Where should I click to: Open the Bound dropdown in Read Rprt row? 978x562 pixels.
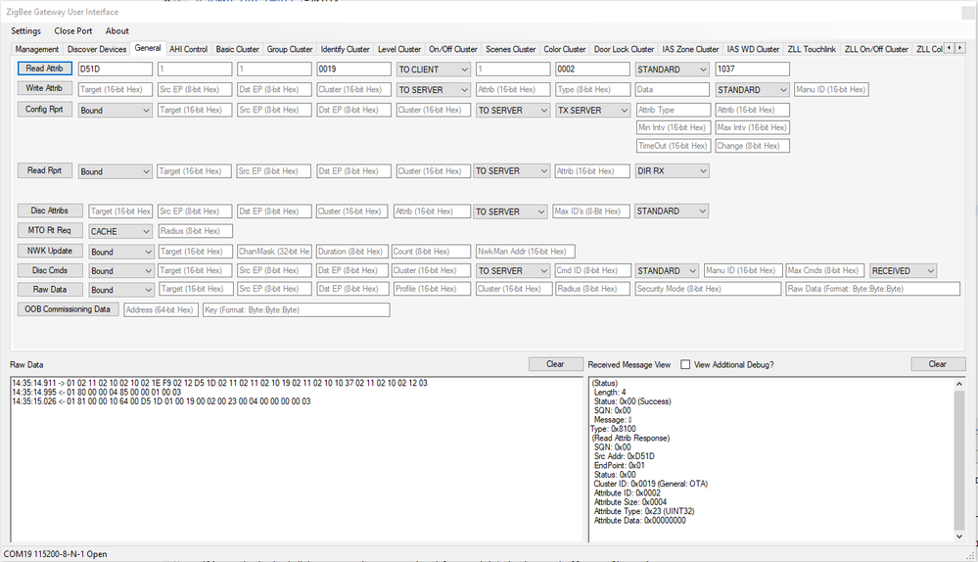click(116, 171)
